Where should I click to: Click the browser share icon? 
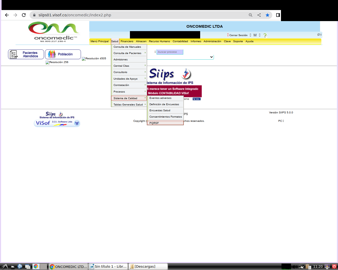click(259, 15)
